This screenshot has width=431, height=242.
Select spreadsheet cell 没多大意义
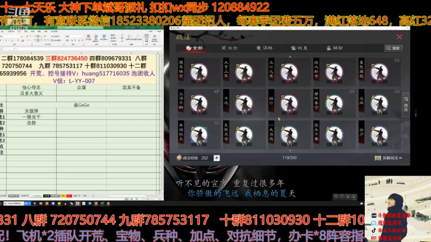click(31, 93)
